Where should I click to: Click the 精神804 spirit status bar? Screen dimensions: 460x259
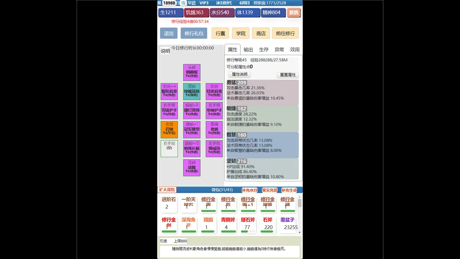[x=273, y=13]
